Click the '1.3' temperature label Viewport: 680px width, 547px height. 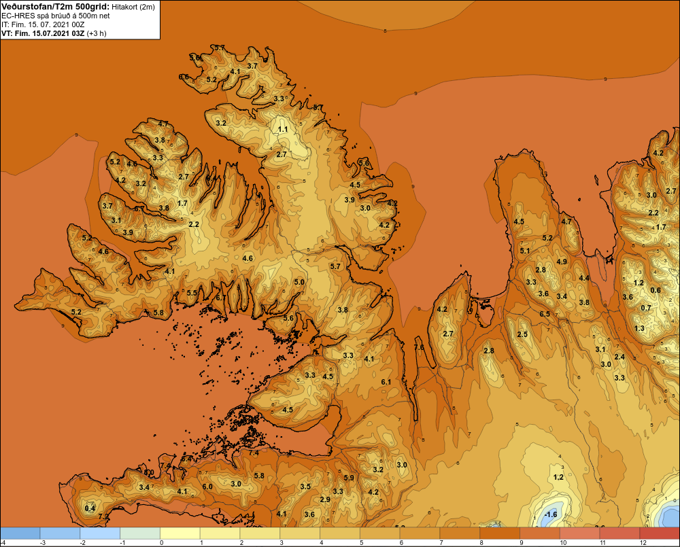(639, 328)
